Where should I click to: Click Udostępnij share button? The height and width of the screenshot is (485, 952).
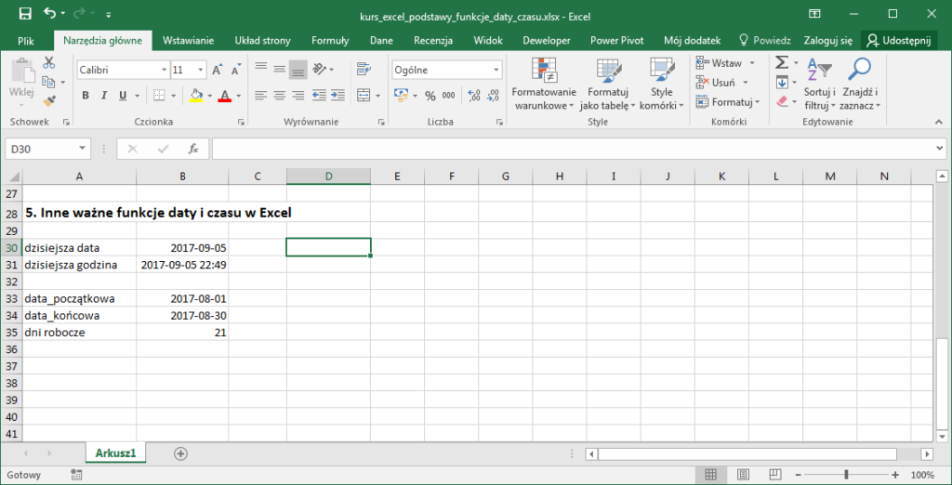point(899,41)
